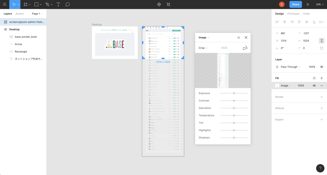Screen dimensions: 327x175
Task: Select the ネットショップ作成サ text layer
Action: point(23,59)
